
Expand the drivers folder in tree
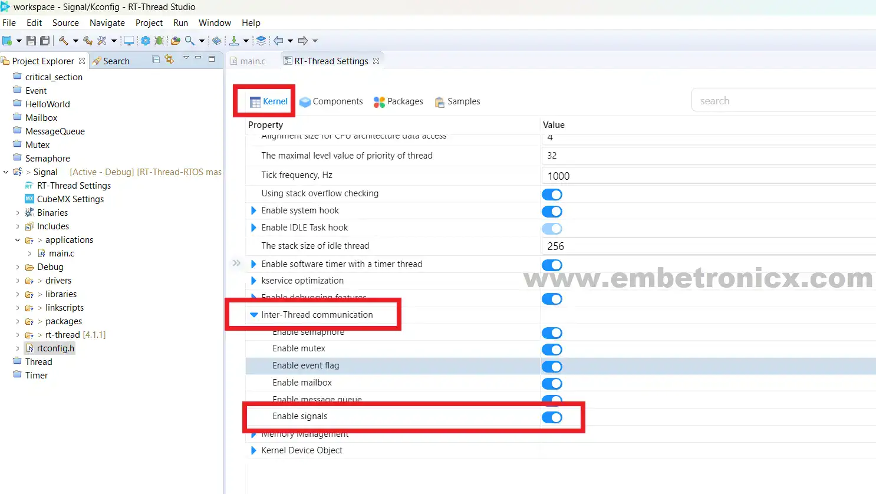pyautogui.click(x=18, y=281)
